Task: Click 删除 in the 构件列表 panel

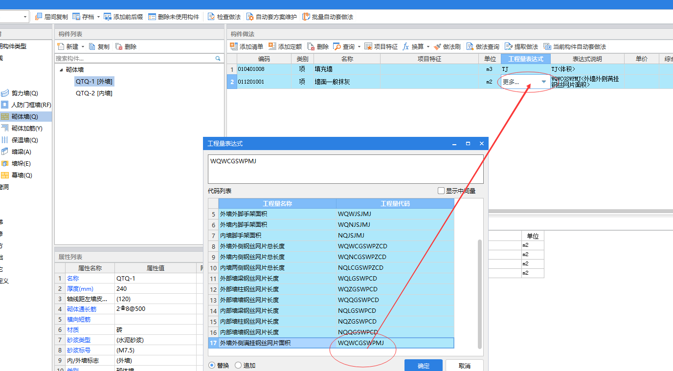Action: tap(126, 46)
